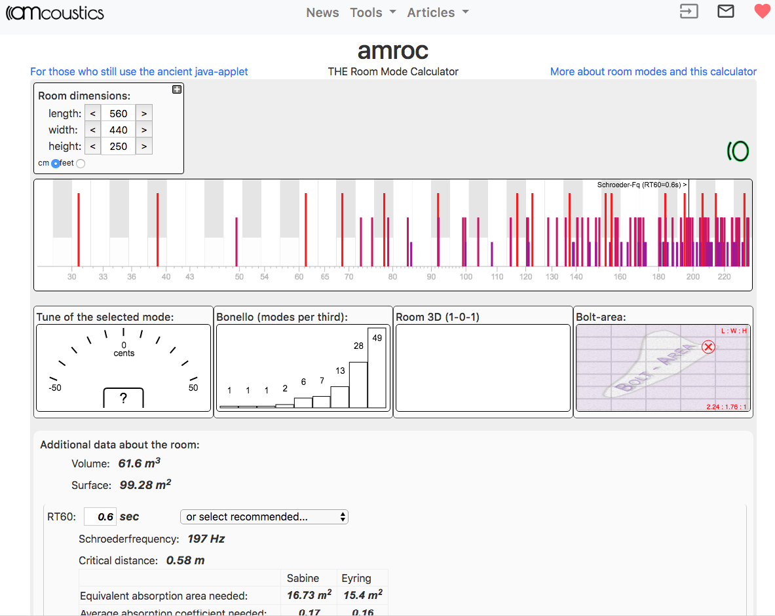Expand the Room dimensions panel plus icon
Image resolution: width=775 pixels, height=616 pixels.
click(176, 90)
